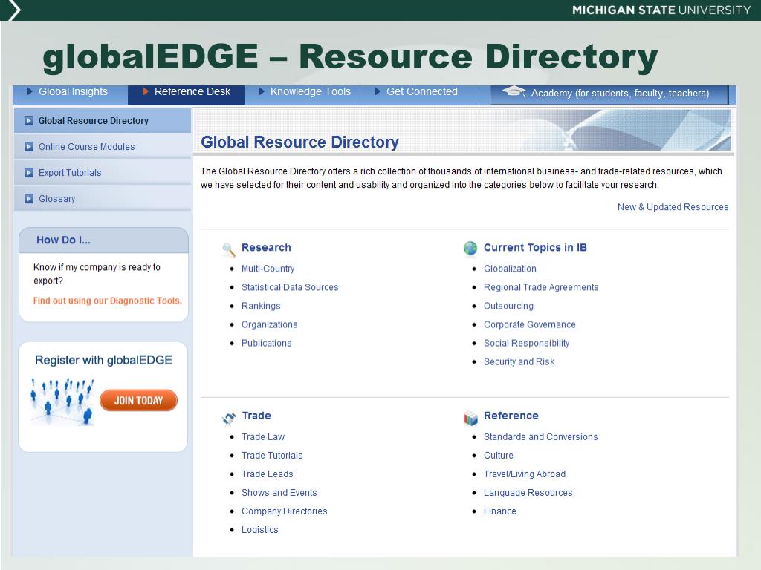Screen dimensions: 761x570
Task: Click the arrow icon beside Glossary
Action: pos(29,198)
